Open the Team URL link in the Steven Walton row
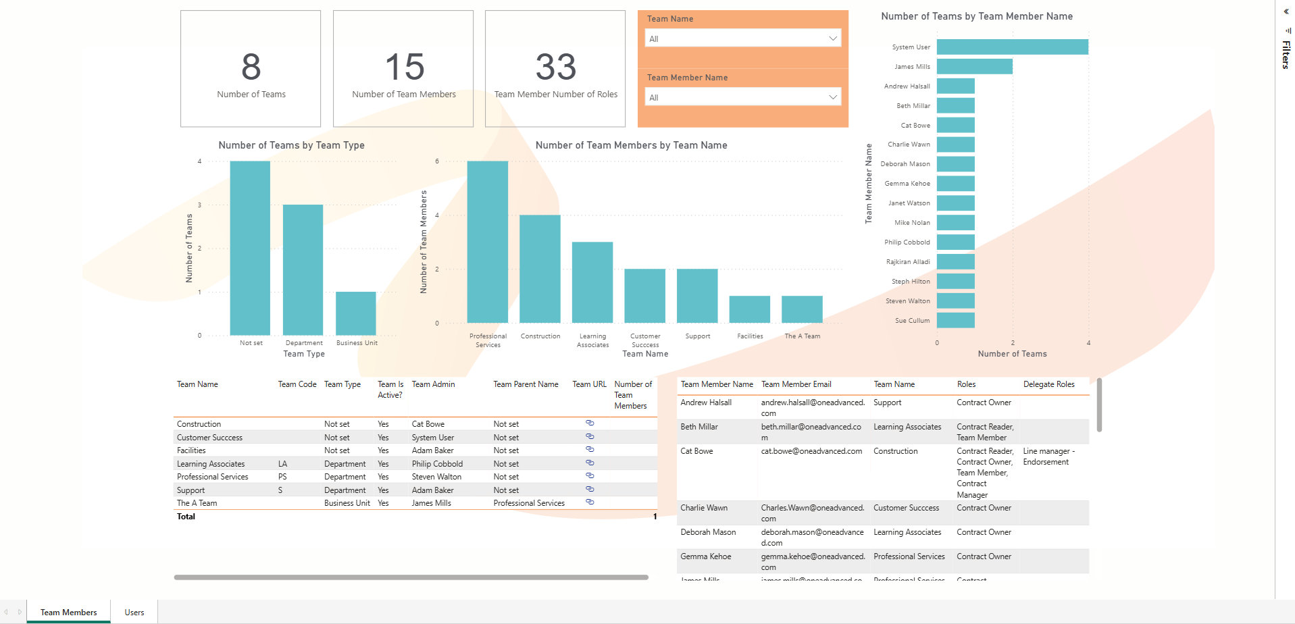 pos(590,475)
